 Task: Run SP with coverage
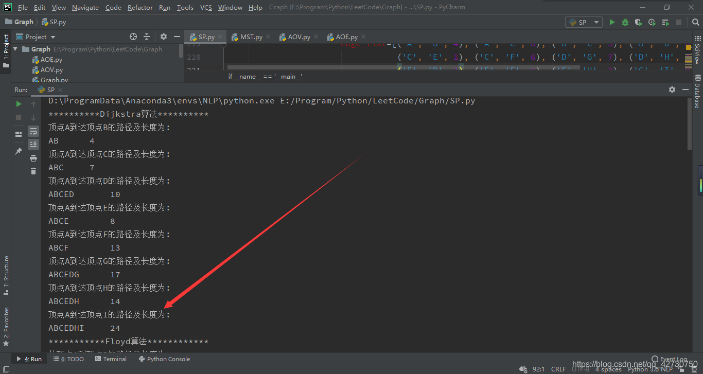point(639,22)
